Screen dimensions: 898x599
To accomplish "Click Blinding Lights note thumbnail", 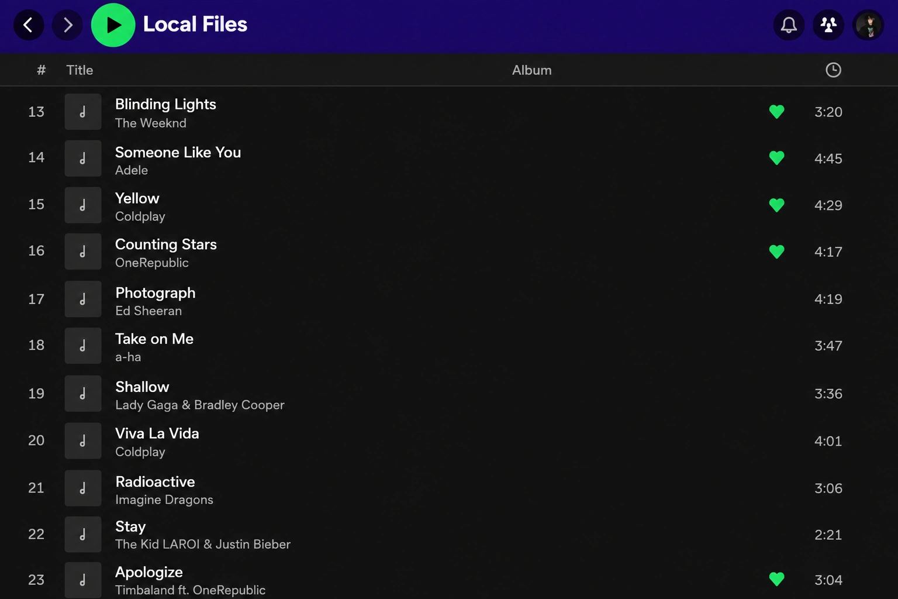I will 83,112.
